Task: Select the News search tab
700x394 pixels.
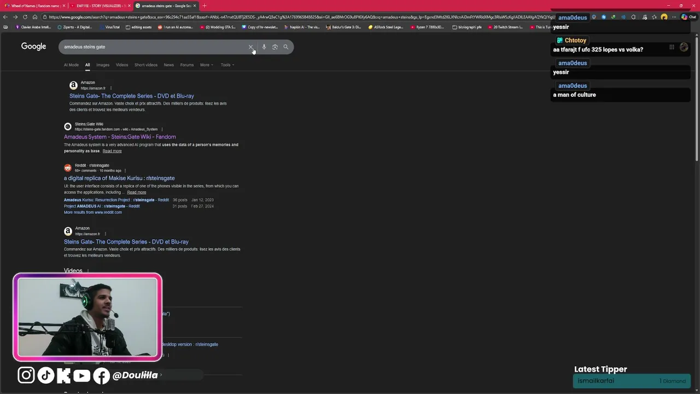Action: pos(169,65)
